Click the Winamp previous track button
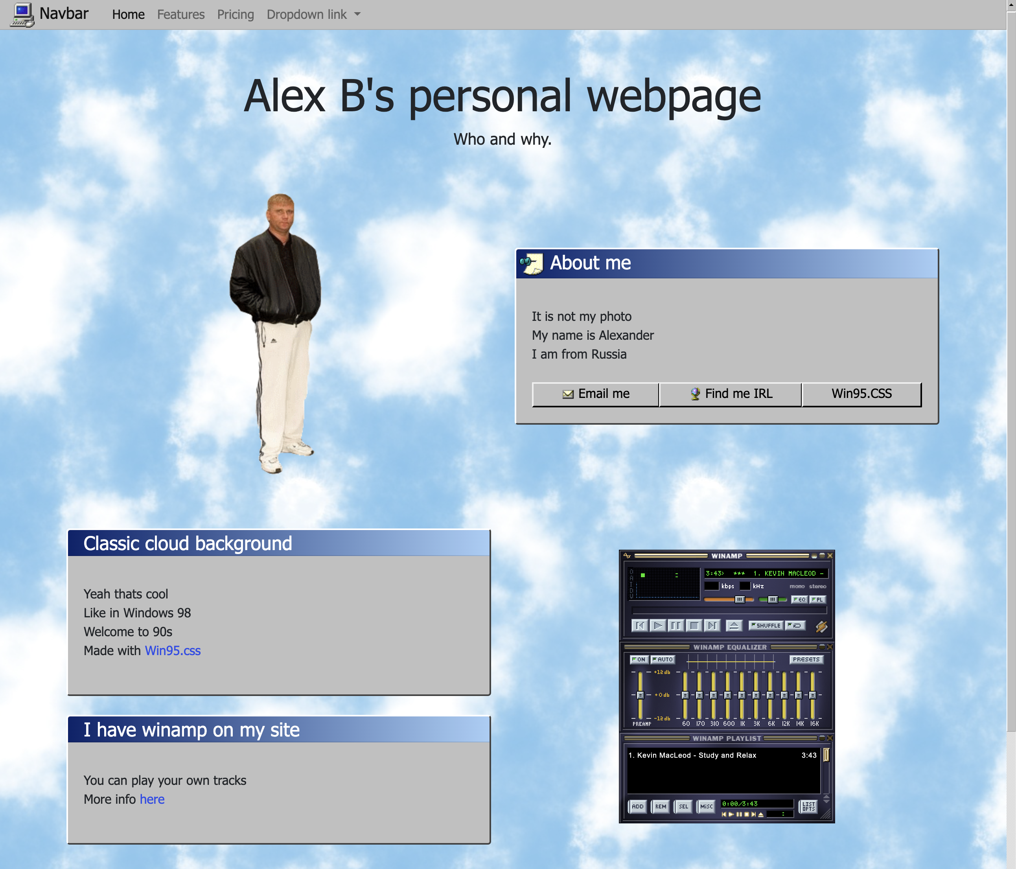This screenshot has width=1016, height=869. point(641,626)
